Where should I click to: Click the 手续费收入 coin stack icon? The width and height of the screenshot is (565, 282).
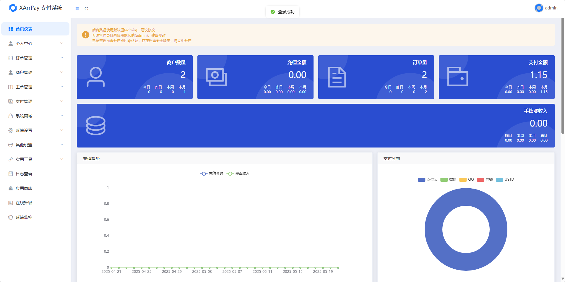[96, 126]
